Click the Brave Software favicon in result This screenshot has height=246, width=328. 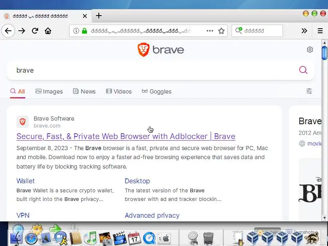(23, 121)
